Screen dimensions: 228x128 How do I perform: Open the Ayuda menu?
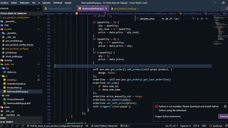click(68, 3)
